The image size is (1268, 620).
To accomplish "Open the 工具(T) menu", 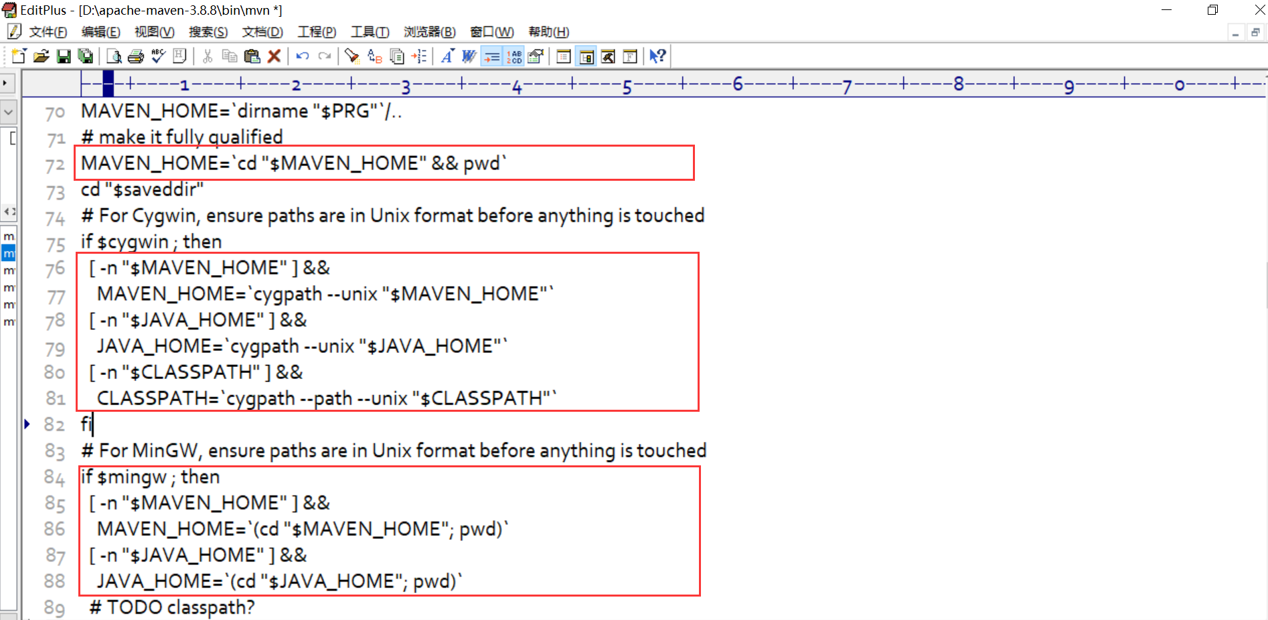I will tap(370, 32).
